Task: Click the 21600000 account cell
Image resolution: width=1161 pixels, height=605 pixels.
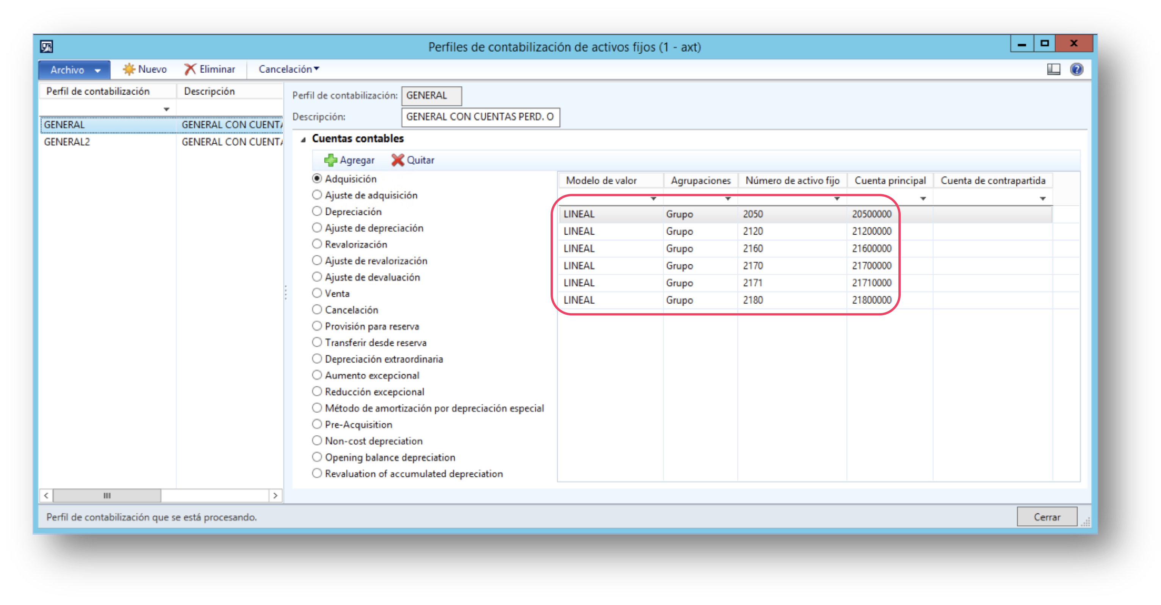Action: (890, 248)
